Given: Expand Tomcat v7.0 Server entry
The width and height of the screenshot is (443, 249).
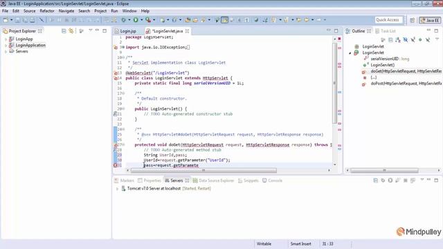Looking at the screenshot, I should click(117, 189).
